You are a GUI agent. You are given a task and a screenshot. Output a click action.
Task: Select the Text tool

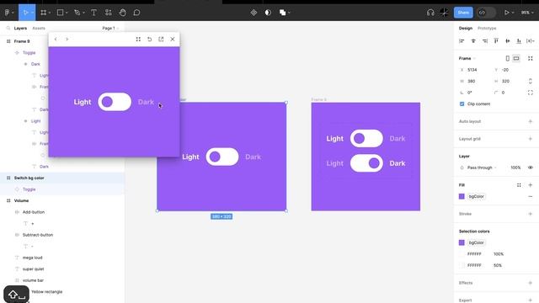[93, 13]
